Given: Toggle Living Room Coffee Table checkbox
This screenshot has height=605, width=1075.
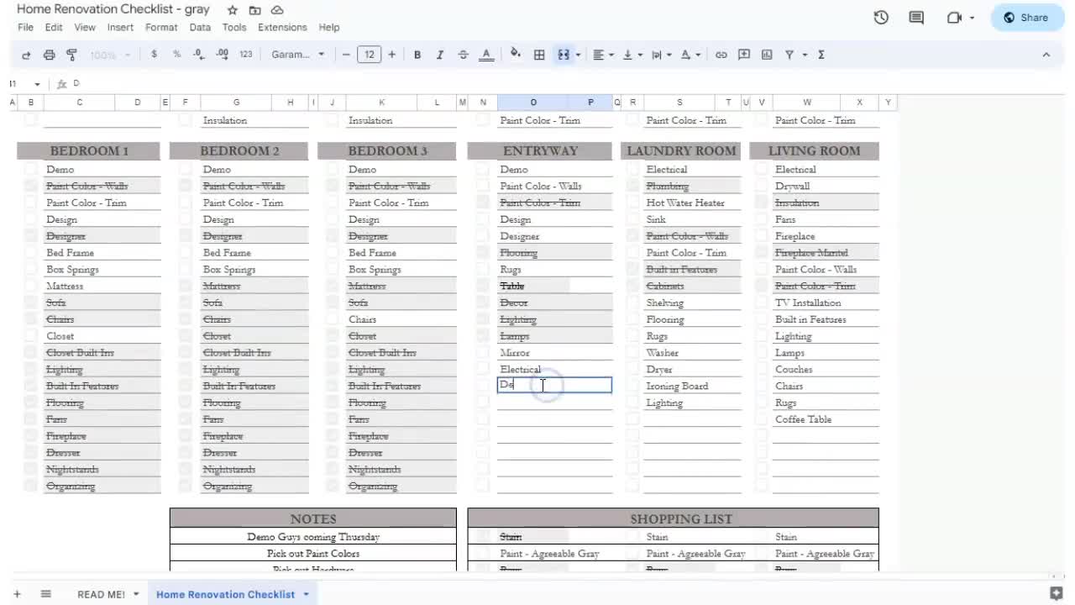Looking at the screenshot, I should point(761,418).
